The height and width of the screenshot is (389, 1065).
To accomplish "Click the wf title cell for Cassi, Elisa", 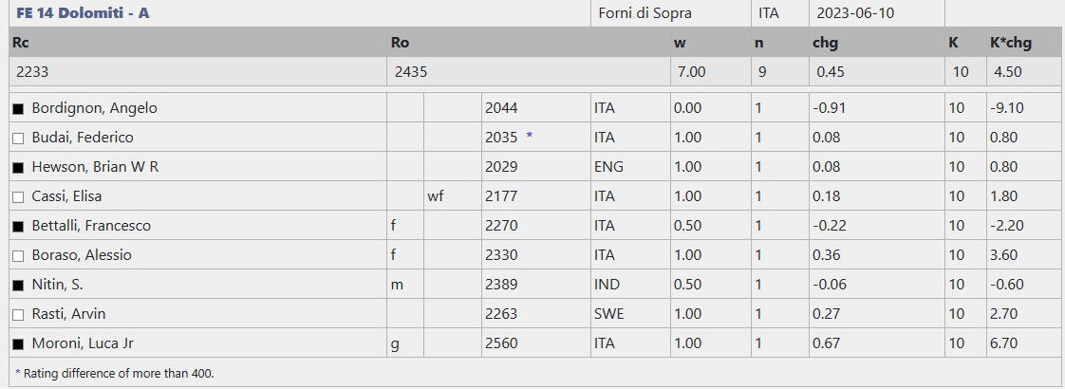I will coord(436,196).
